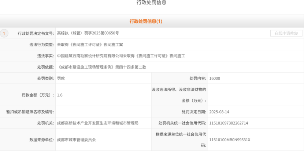This screenshot has width=304, height=153.
Task: Click the 罚款 penalty category value
Action: (x=61, y=78)
